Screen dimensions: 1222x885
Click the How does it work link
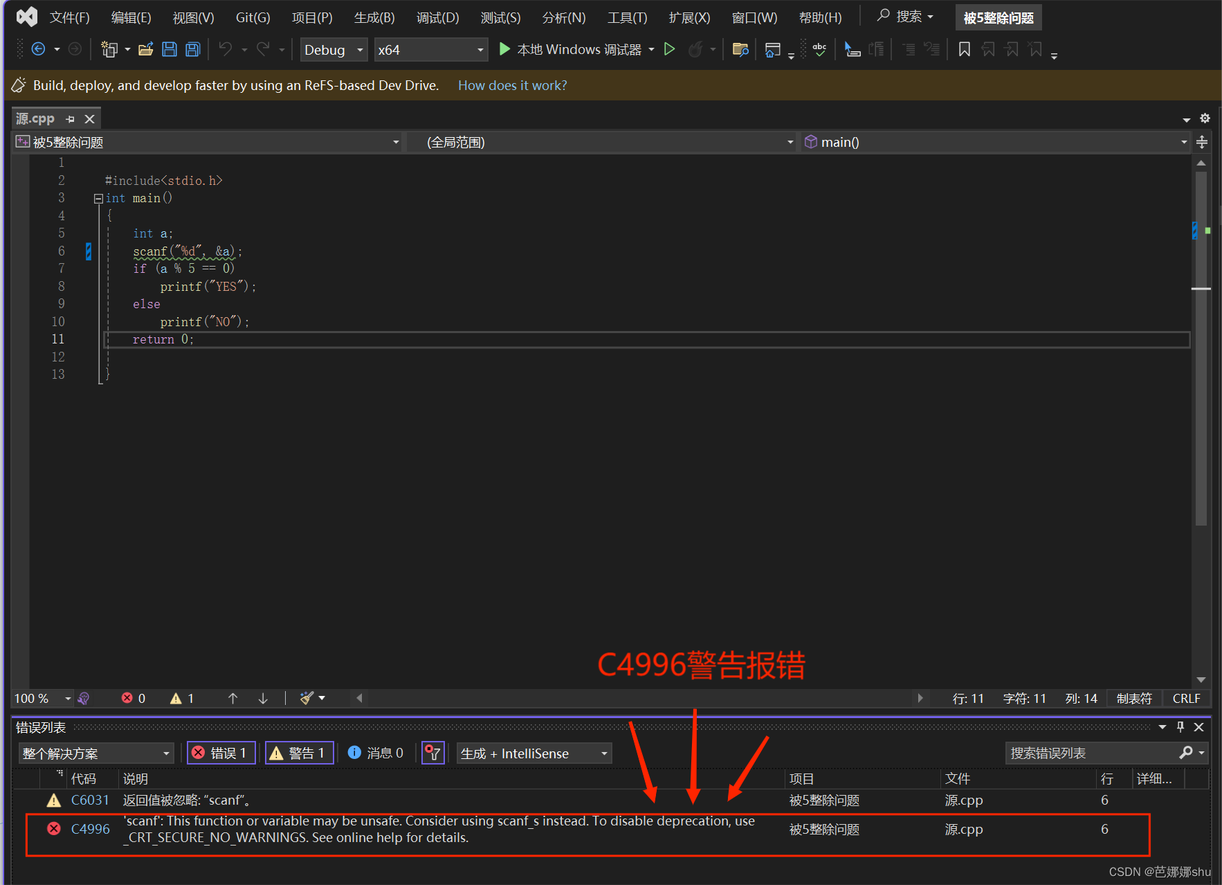(x=512, y=84)
